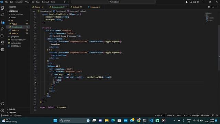Change indentation via Spaces: 4
This screenshot has height=124, width=220.
[170, 116]
